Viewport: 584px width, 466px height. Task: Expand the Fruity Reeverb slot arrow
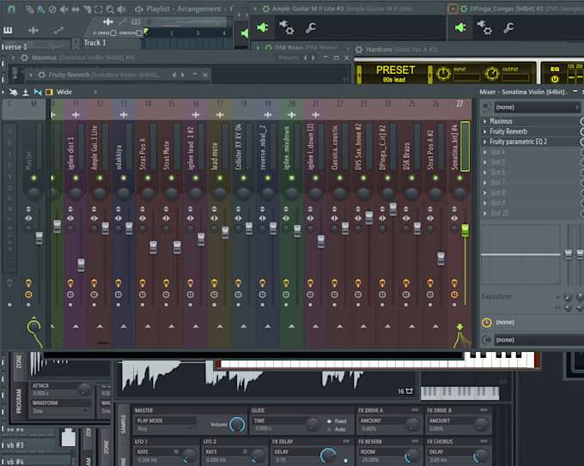[485, 131]
